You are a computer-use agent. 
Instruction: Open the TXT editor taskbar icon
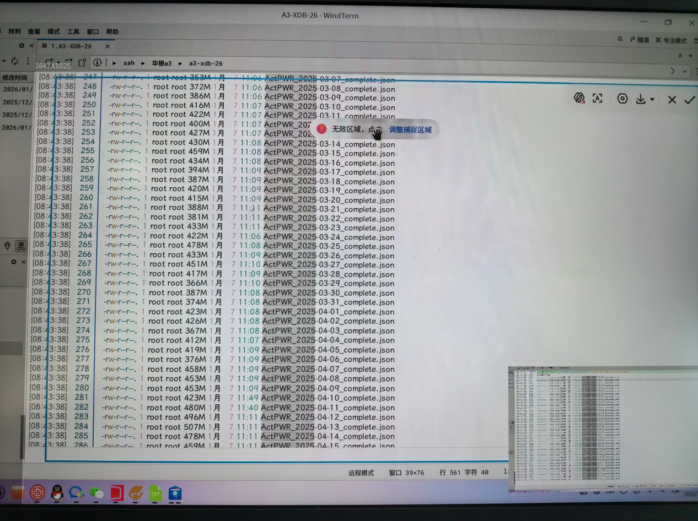pyautogui.click(x=156, y=493)
